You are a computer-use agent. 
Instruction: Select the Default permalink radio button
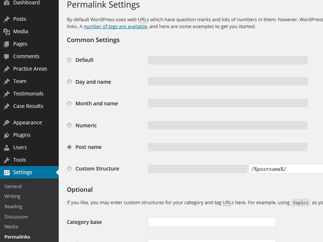69,60
